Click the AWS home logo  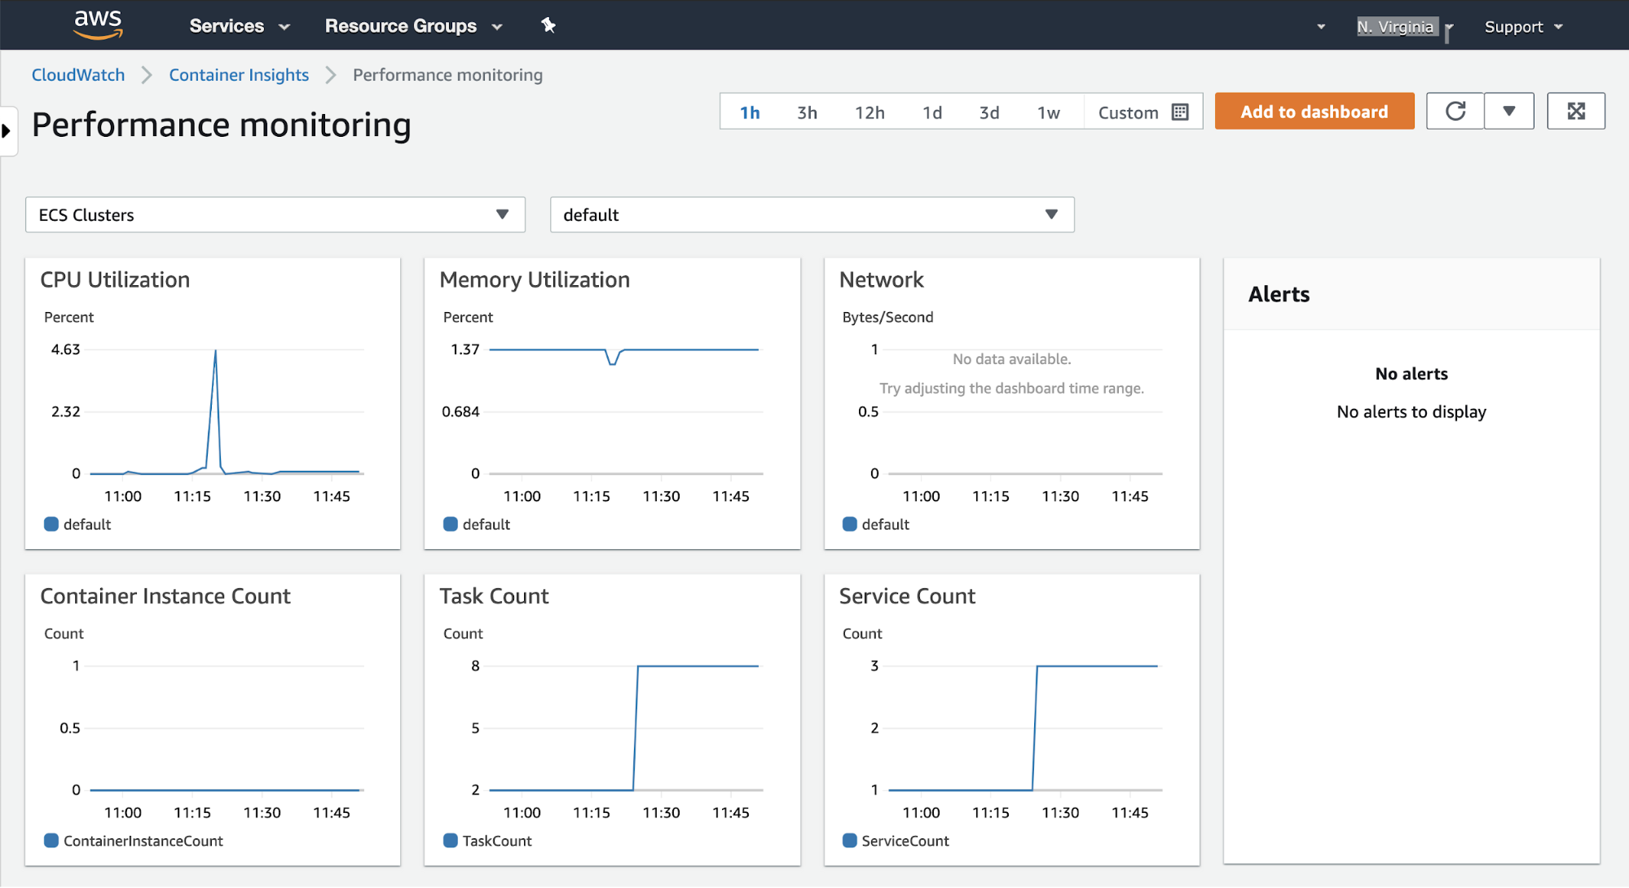(97, 24)
